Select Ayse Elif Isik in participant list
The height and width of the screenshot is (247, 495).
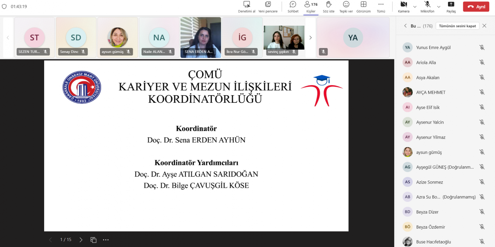(428, 107)
